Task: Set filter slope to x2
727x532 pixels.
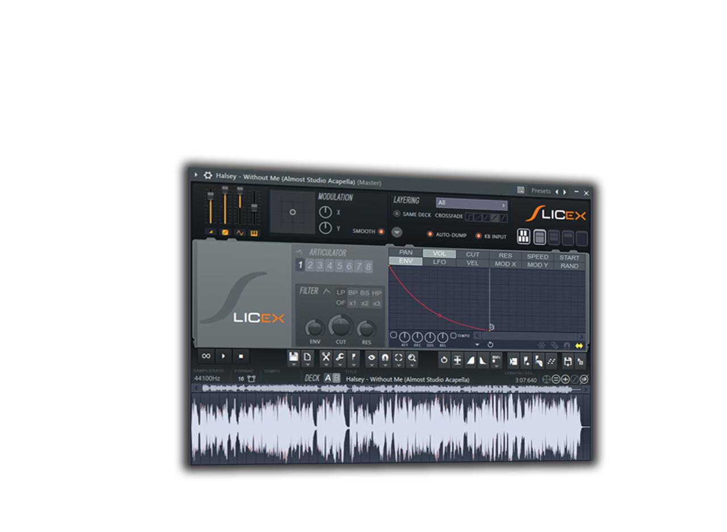Action: [x=365, y=304]
